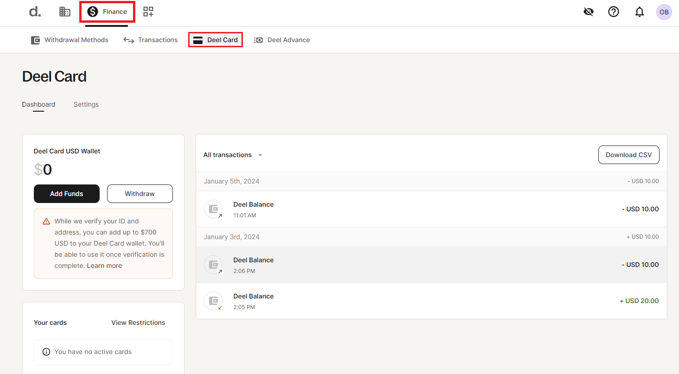Open the help question mark icon

click(x=614, y=12)
